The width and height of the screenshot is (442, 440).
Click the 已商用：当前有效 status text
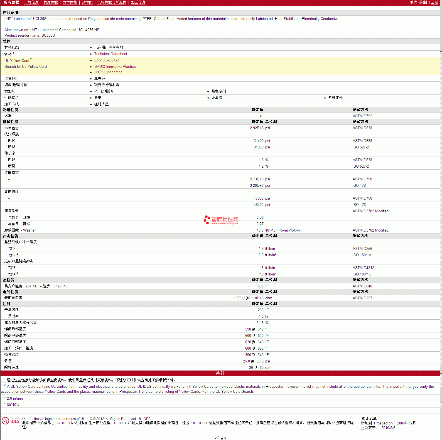click(109, 48)
